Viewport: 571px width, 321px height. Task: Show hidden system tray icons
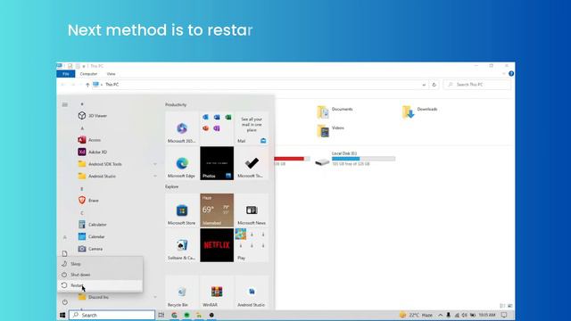tap(440, 315)
